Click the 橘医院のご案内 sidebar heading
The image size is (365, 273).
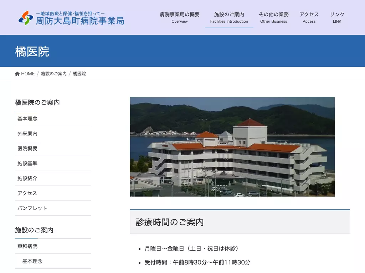(37, 102)
